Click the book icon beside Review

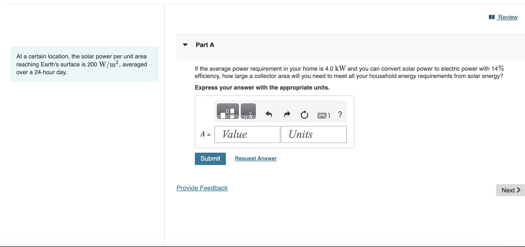tap(492, 17)
